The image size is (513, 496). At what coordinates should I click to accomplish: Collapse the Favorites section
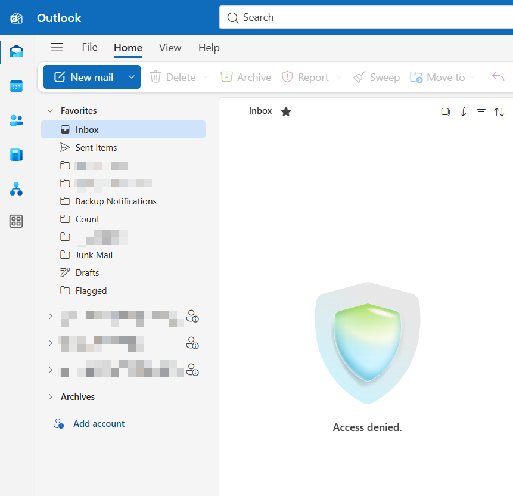click(x=51, y=111)
